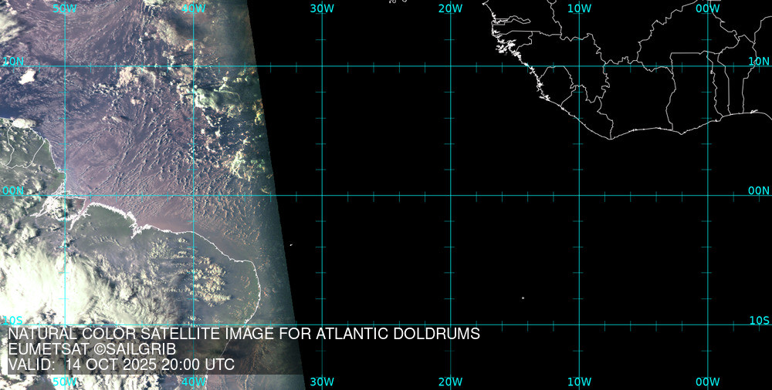This screenshot has width=772, height=390.
Task: Click the 10N latitude label on right edge
Action: pos(759,60)
